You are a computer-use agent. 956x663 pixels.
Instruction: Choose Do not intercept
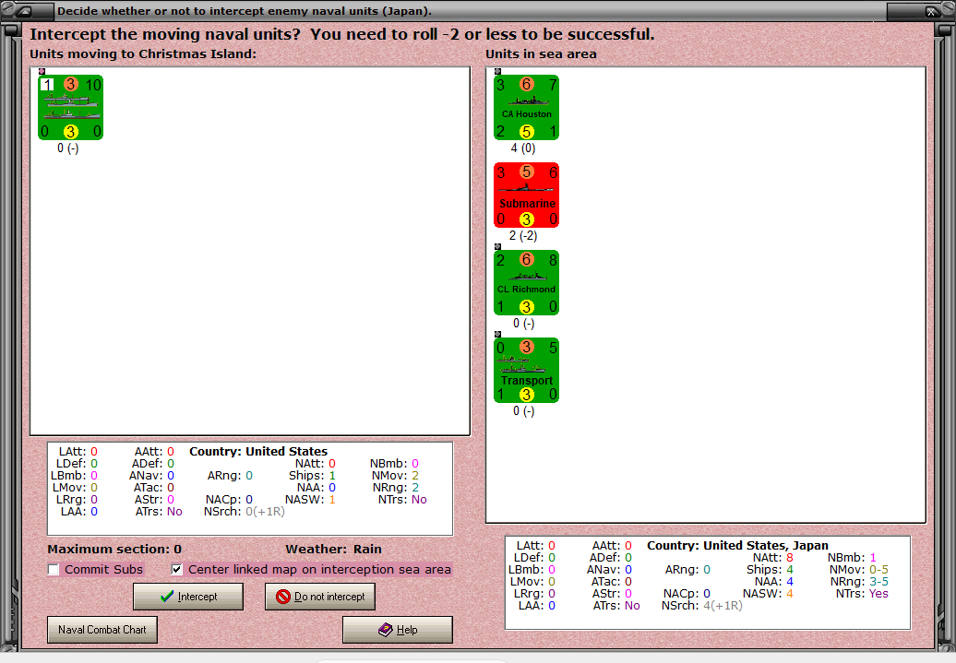pos(320,597)
